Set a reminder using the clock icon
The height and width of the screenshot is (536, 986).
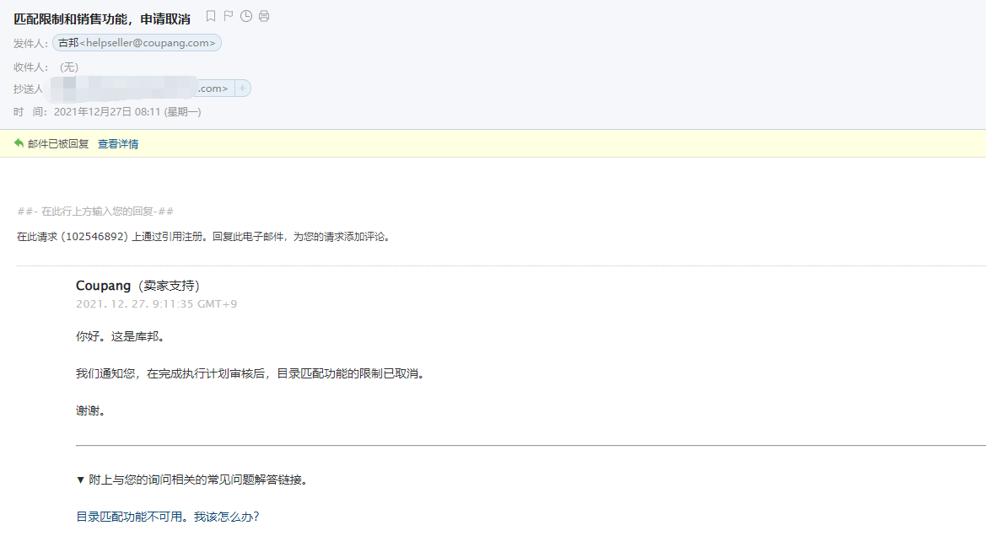coord(246,16)
